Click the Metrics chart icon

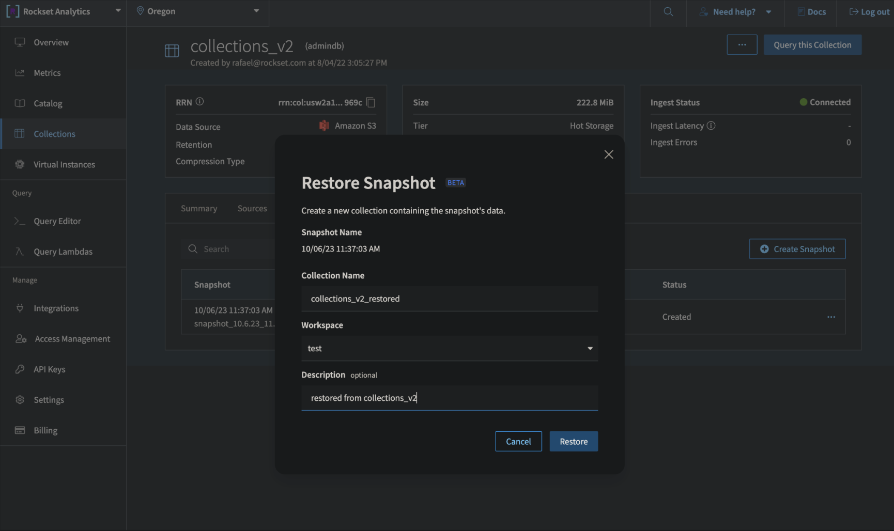tap(20, 73)
